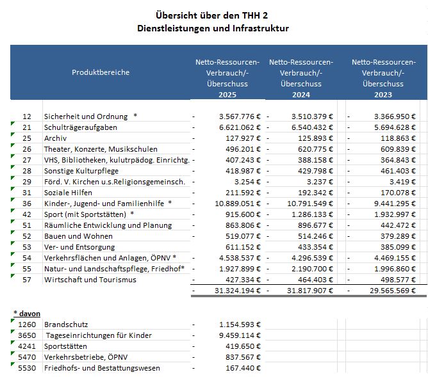
Task: Click the green error marker beside 1260
Action: [x=13, y=321]
